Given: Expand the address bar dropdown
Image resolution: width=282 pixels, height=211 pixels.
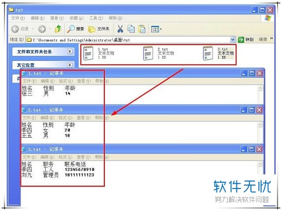Looking at the screenshot, I should click(x=232, y=39).
